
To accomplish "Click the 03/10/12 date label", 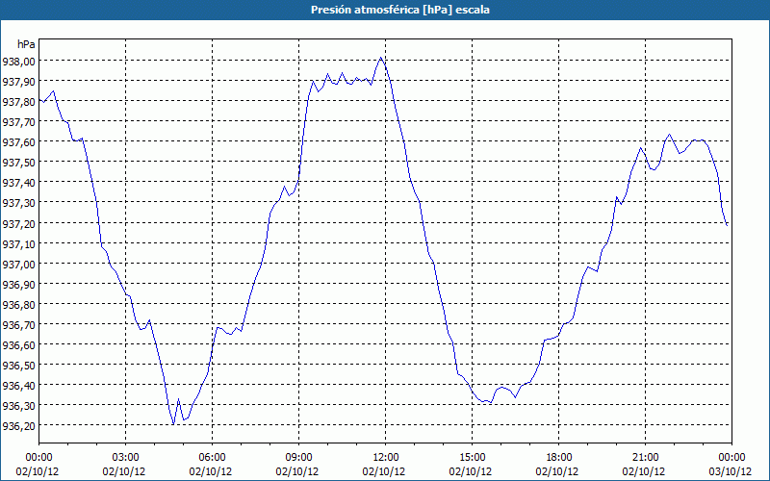I will (731, 471).
